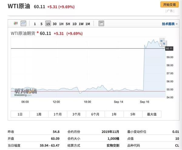The image size is (182, 150).
Task: Click the contract size 1,000桶
Action: click(x=113, y=138)
